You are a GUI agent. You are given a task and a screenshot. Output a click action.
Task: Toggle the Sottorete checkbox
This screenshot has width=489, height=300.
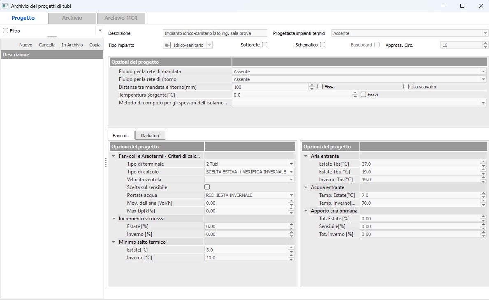265,45
